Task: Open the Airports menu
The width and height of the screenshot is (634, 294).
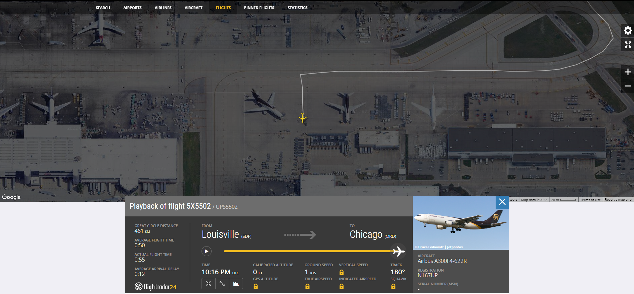Action: 132,8
